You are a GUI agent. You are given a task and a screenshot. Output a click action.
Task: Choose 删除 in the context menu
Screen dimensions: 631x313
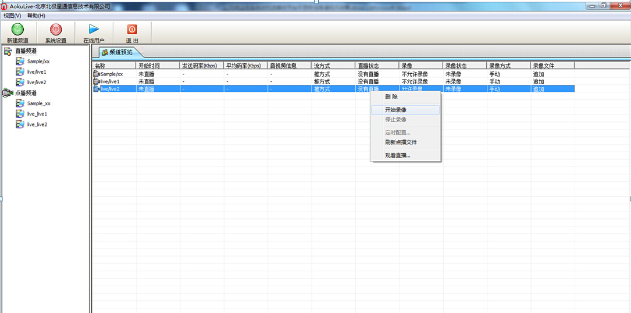point(391,97)
